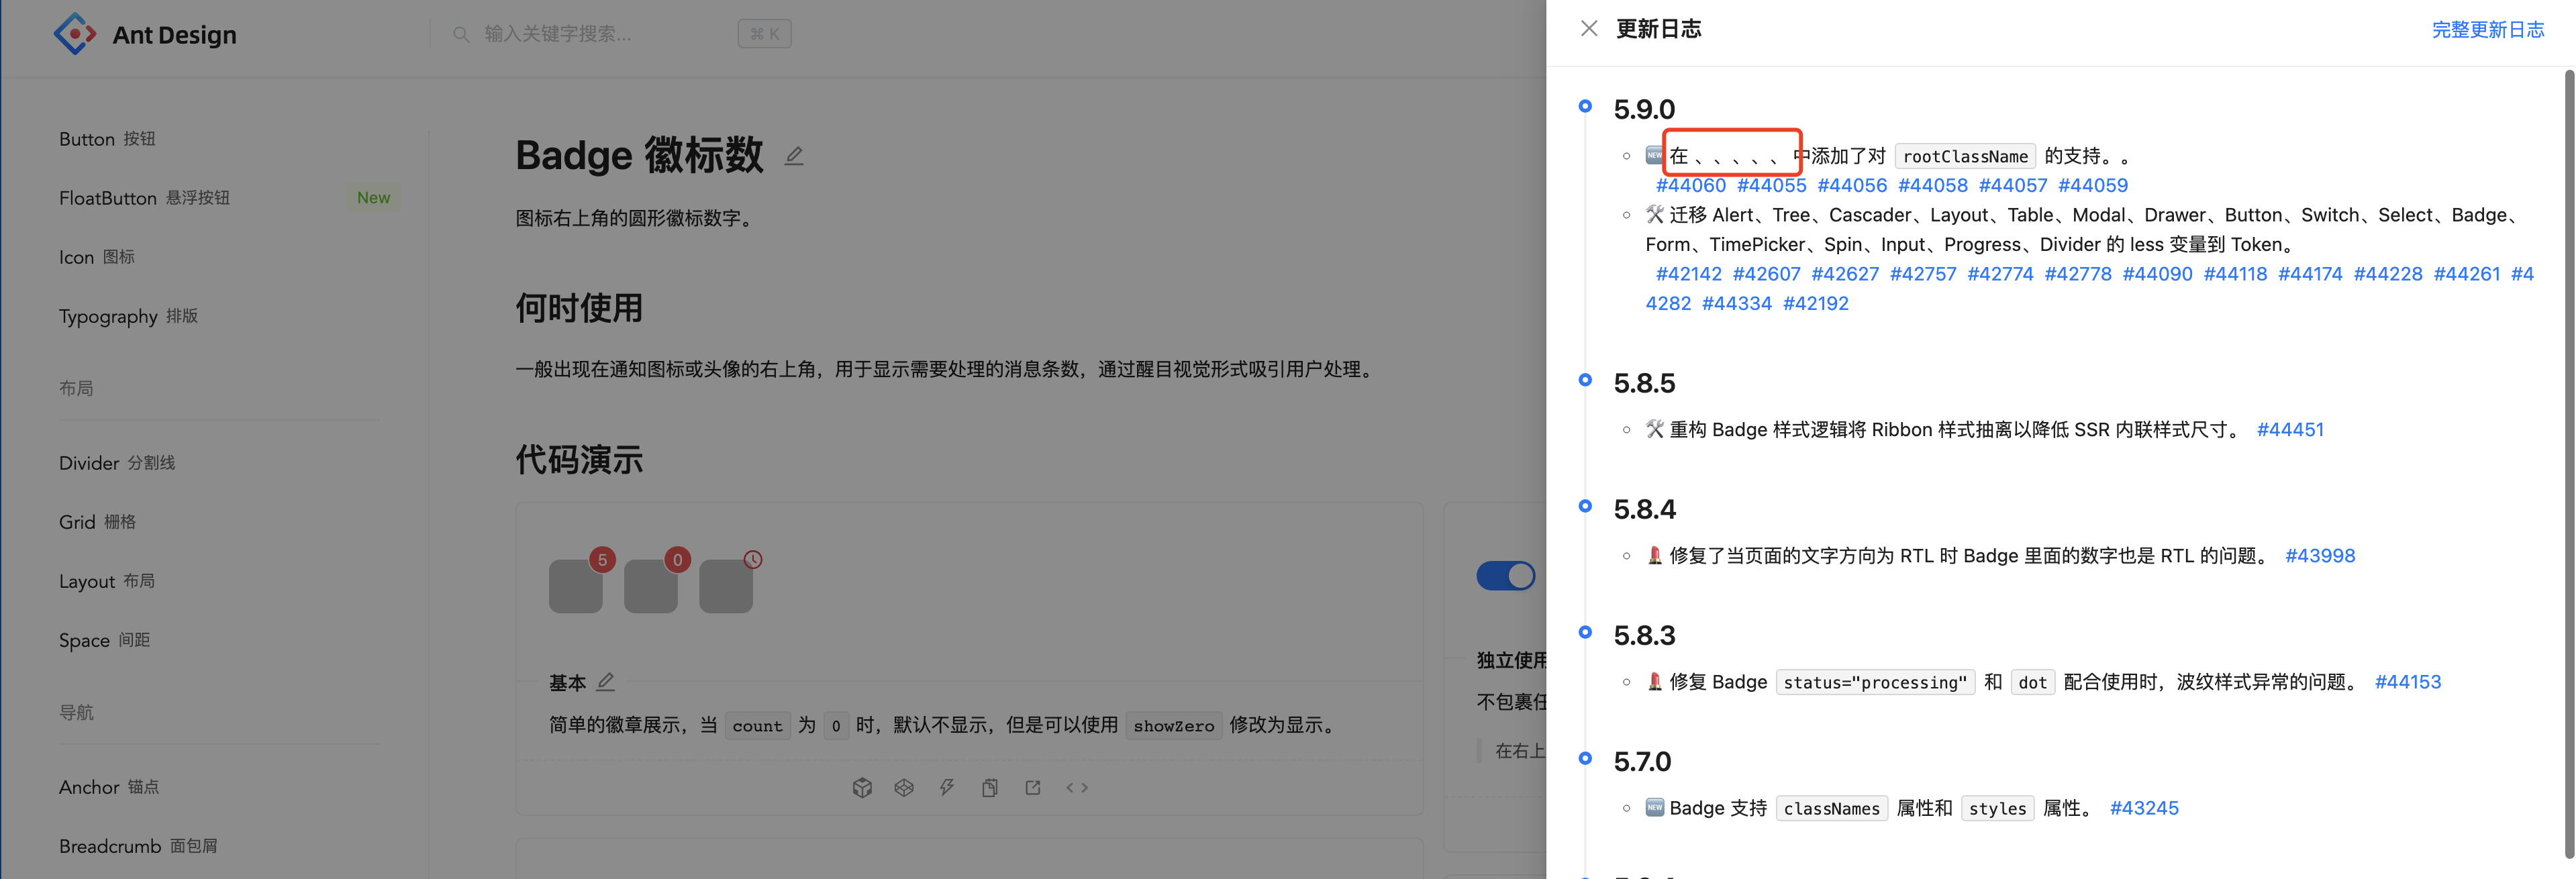Screen dimensions: 2576x879
Task: Close the changelog drawer
Action: pyautogui.click(x=1589, y=29)
